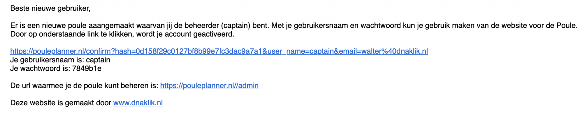Click the word 'wachtwoord' in the first paragraph
This screenshot has height=116, width=585.
point(381,25)
